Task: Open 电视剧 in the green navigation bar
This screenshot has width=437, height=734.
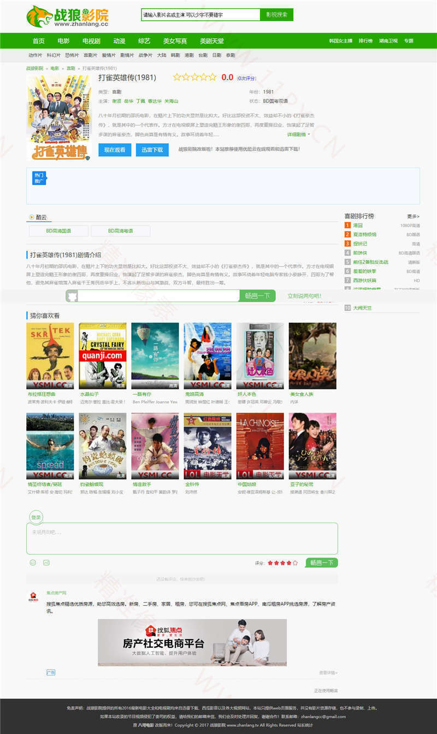Action: (x=91, y=41)
